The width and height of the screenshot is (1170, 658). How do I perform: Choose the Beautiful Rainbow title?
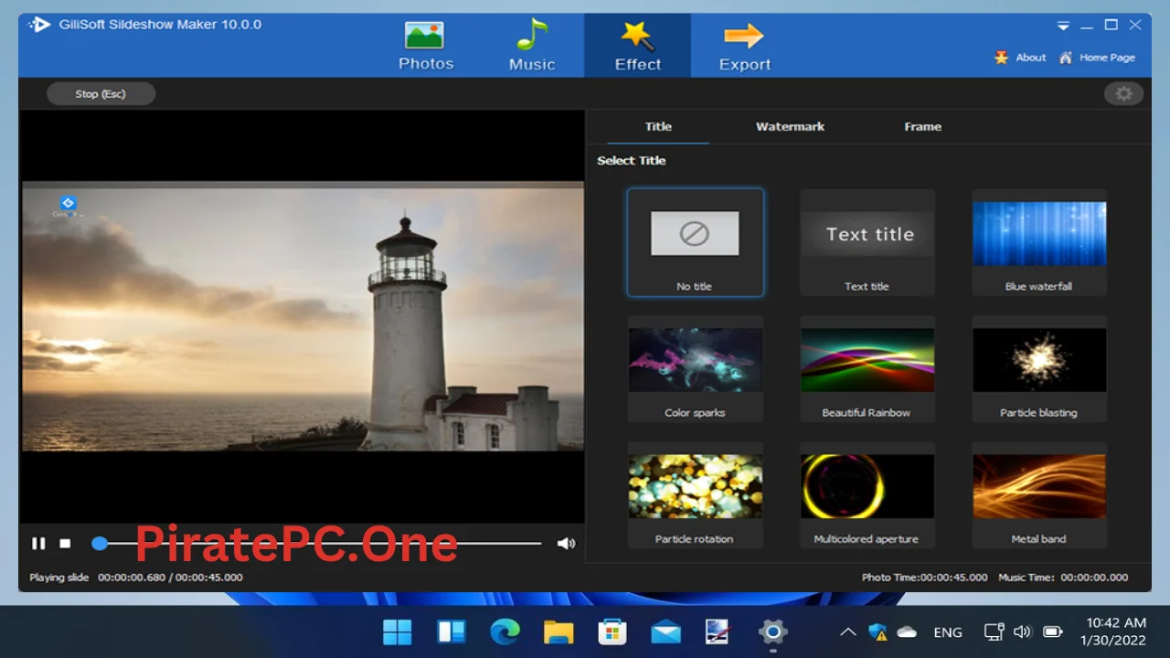coord(867,368)
